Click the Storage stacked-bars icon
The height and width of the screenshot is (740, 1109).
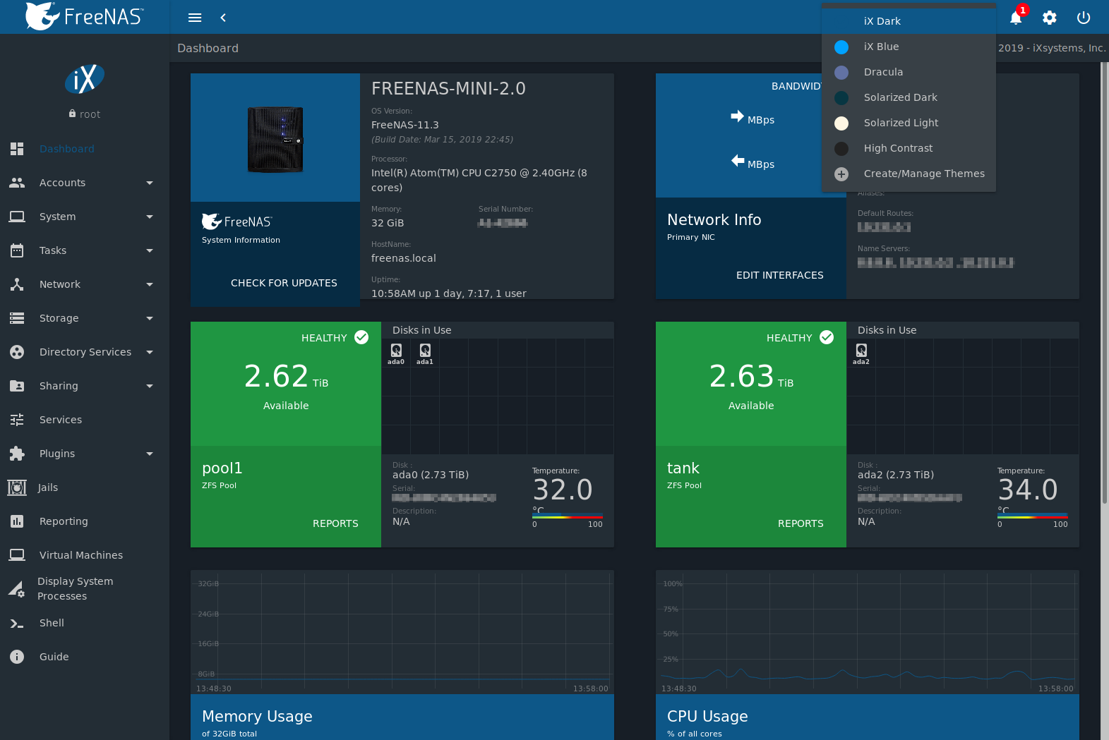17,318
